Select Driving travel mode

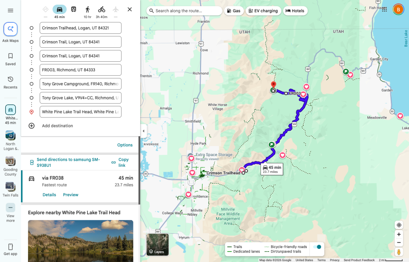coord(60,10)
